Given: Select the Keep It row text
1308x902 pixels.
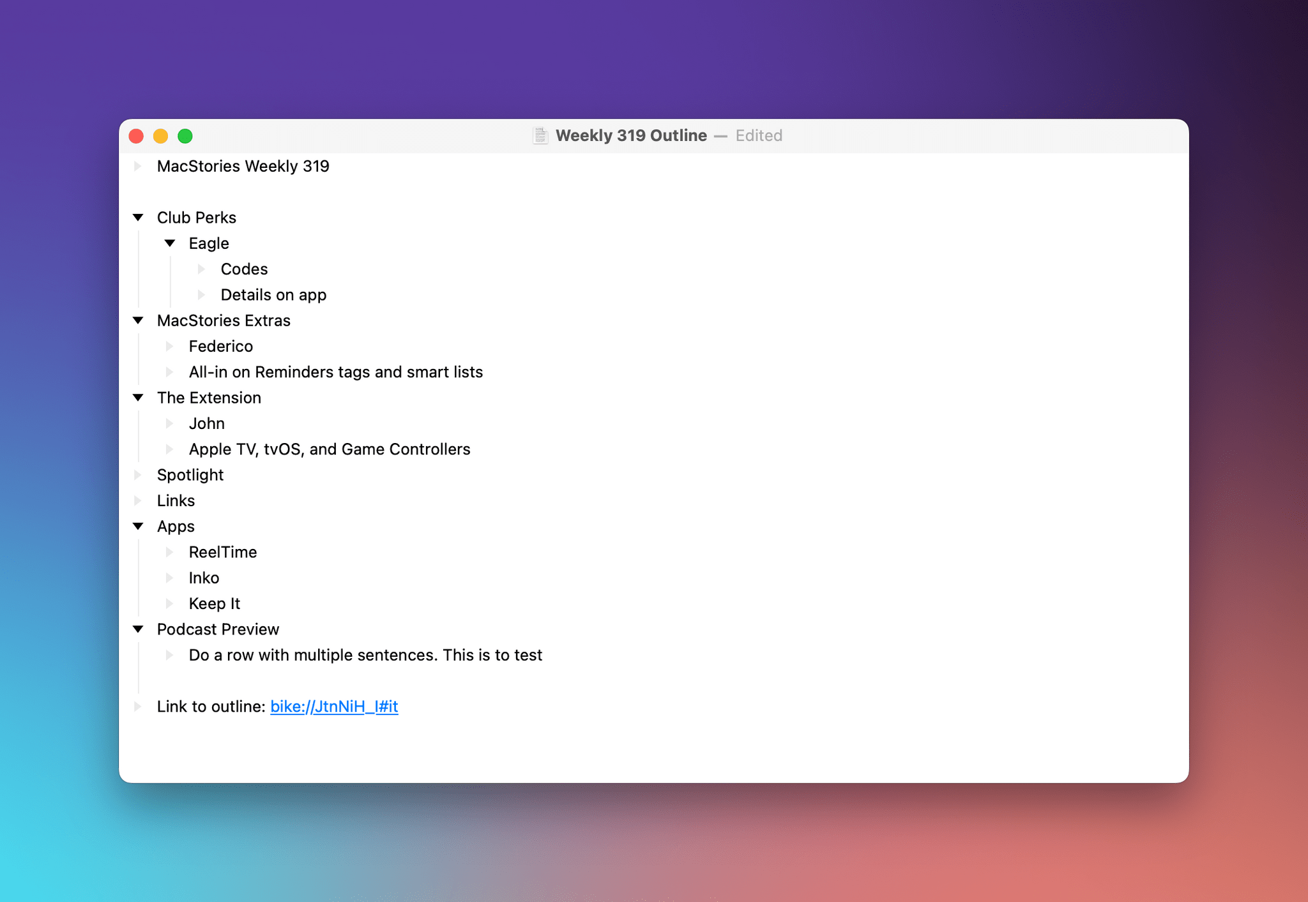Looking at the screenshot, I should [215, 603].
